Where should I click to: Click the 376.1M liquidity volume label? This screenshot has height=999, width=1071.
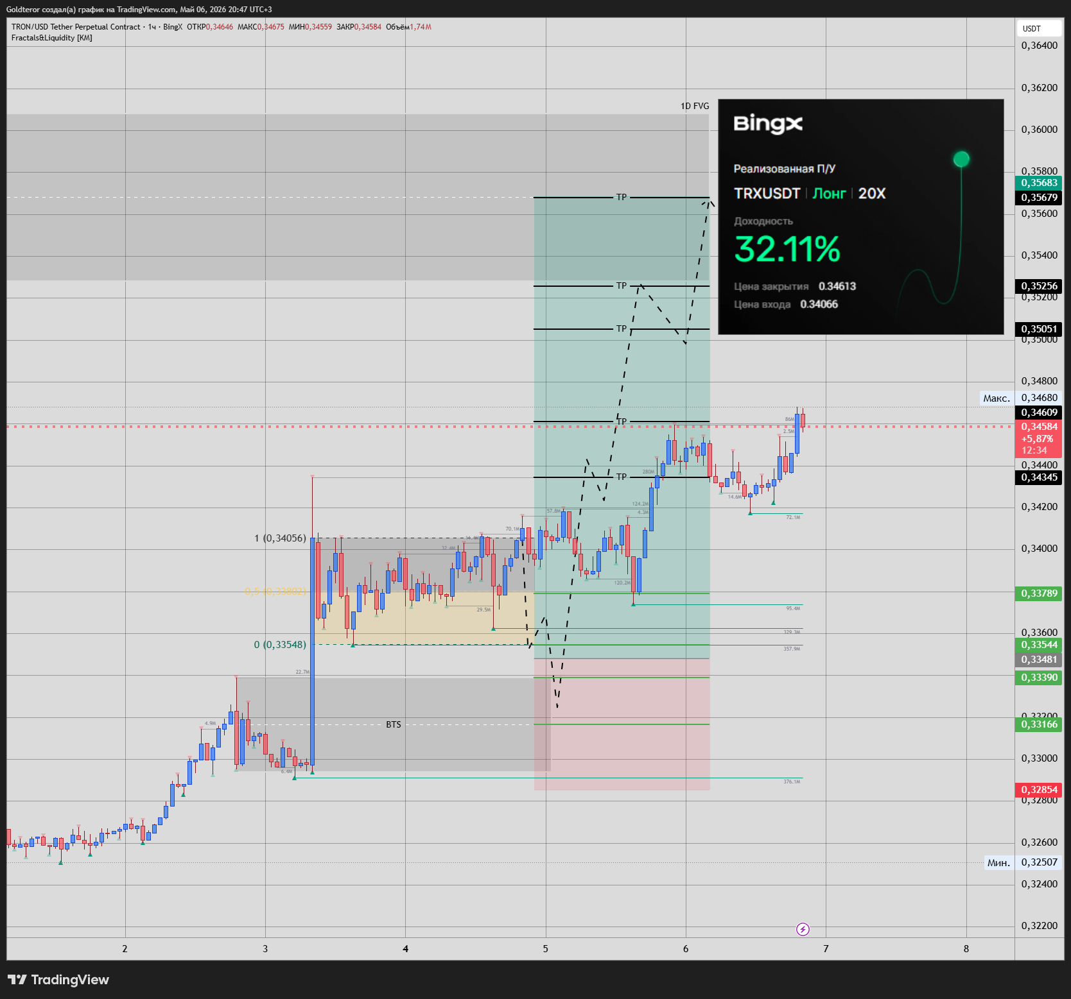(792, 781)
